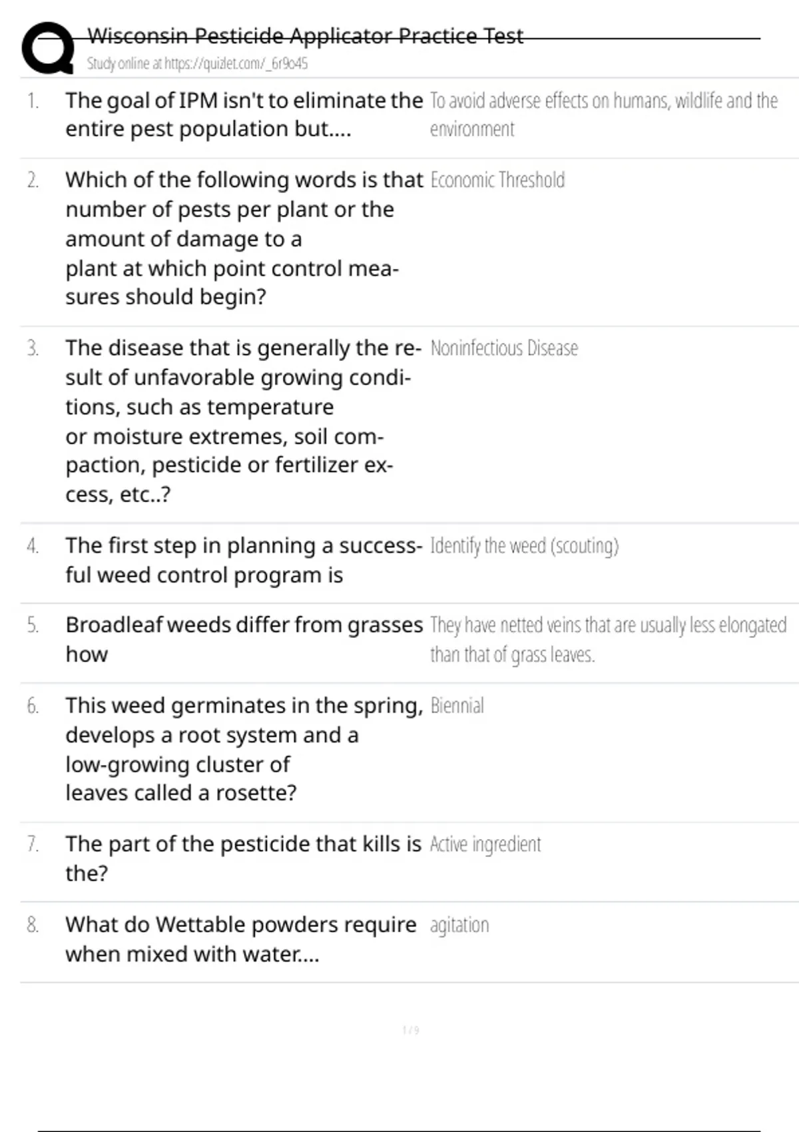Viewport: 799px width, 1132px height.
Task: Select the question about unfavorable growing conditions
Action: [243, 421]
